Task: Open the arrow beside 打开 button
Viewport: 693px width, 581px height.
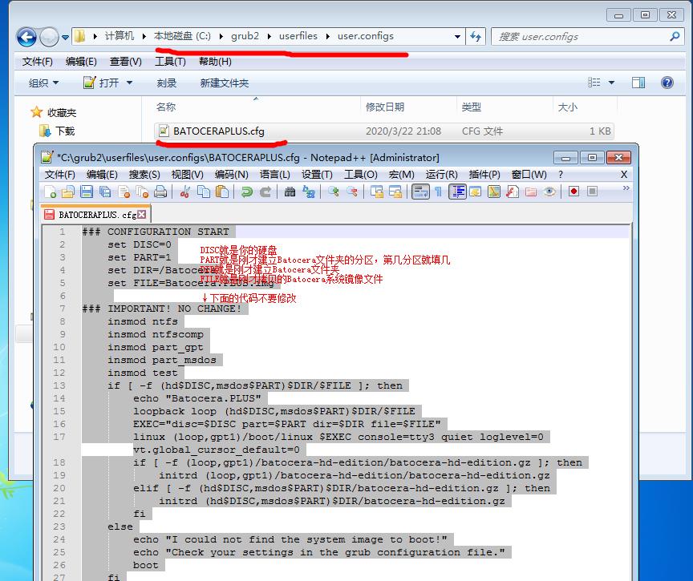Action: pos(129,83)
